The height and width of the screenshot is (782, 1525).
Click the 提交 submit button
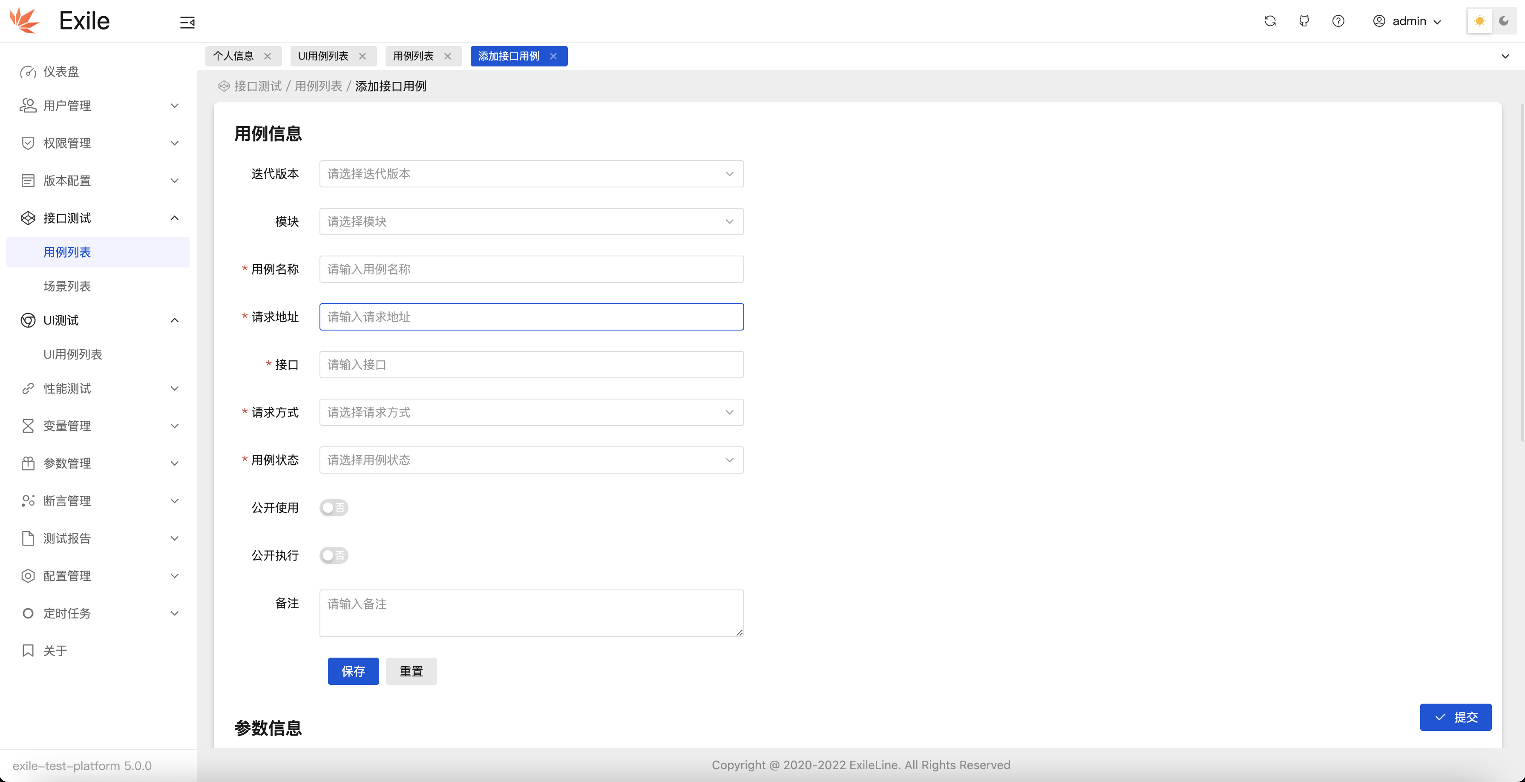tap(1455, 717)
